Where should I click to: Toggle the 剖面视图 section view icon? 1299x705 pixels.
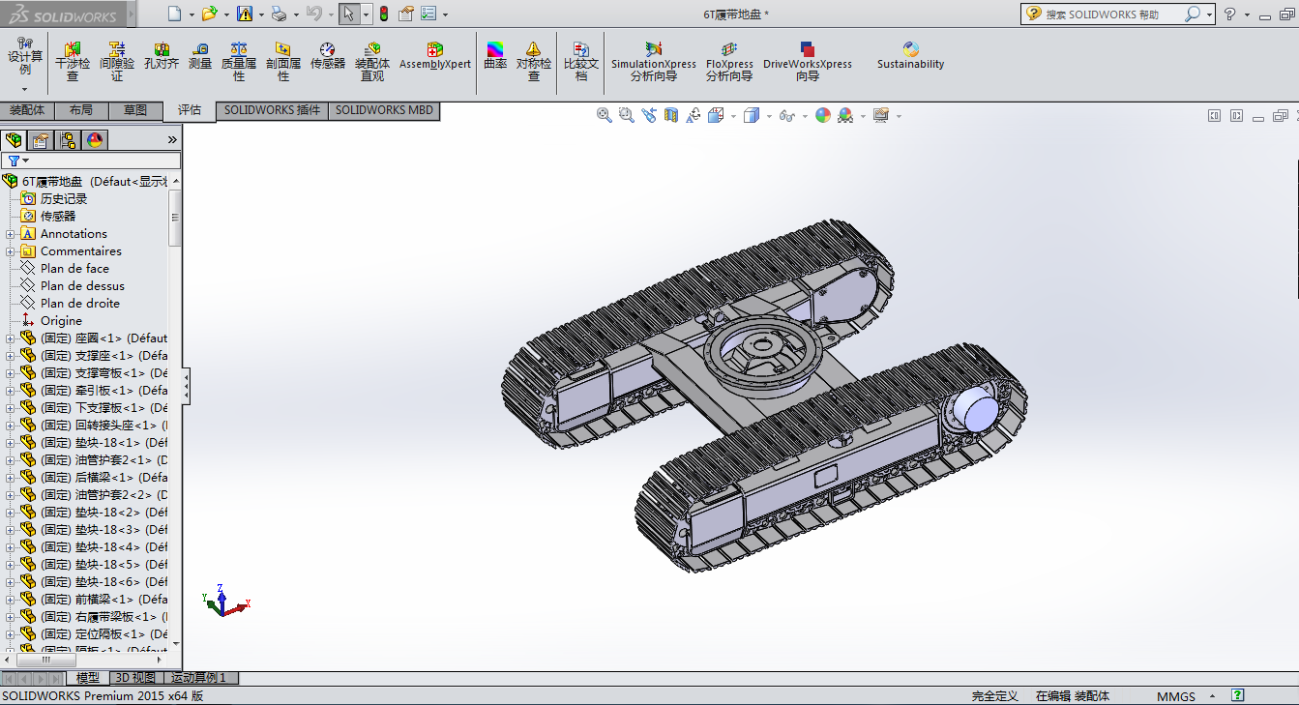click(672, 115)
